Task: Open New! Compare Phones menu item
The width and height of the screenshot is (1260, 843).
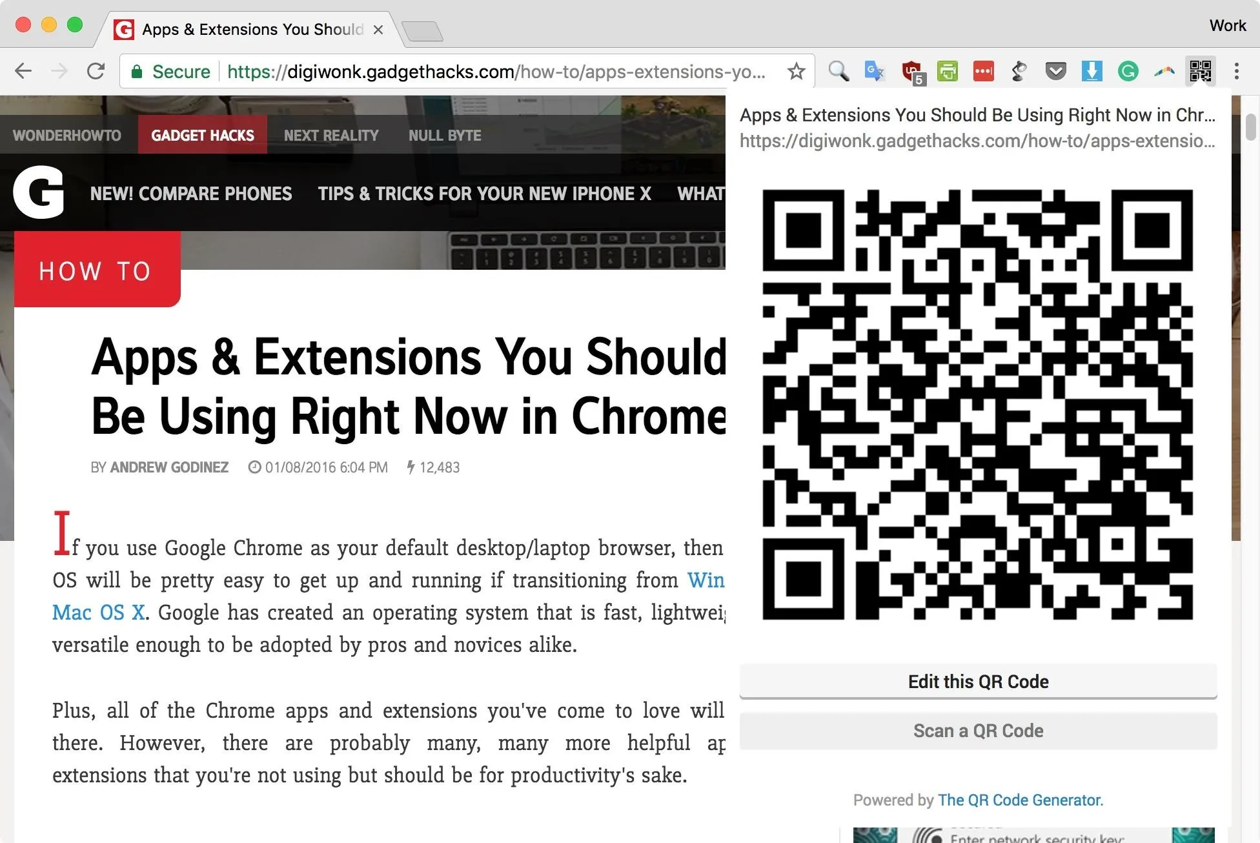Action: [191, 194]
